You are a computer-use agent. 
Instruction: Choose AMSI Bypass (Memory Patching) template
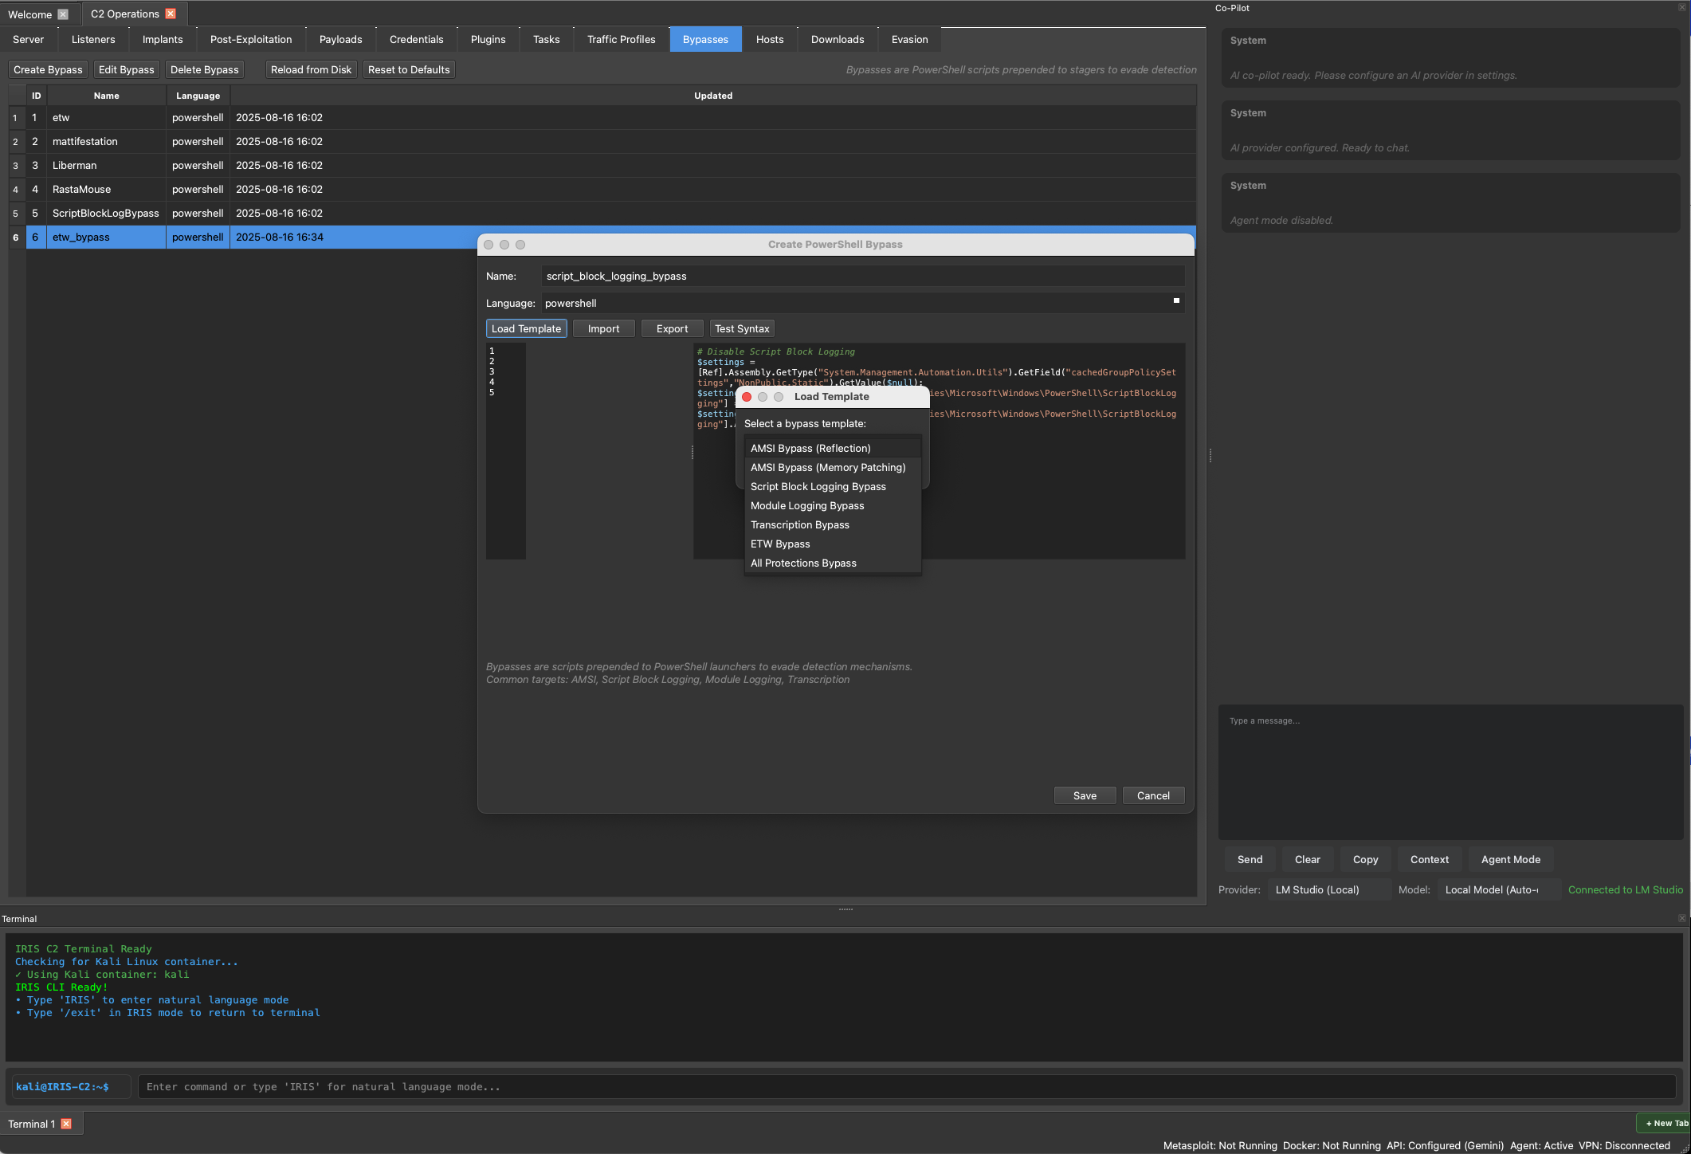click(x=833, y=467)
